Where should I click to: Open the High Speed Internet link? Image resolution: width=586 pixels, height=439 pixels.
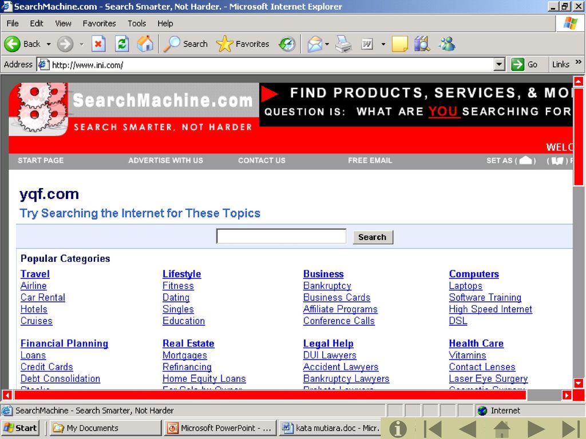click(x=490, y=309)
